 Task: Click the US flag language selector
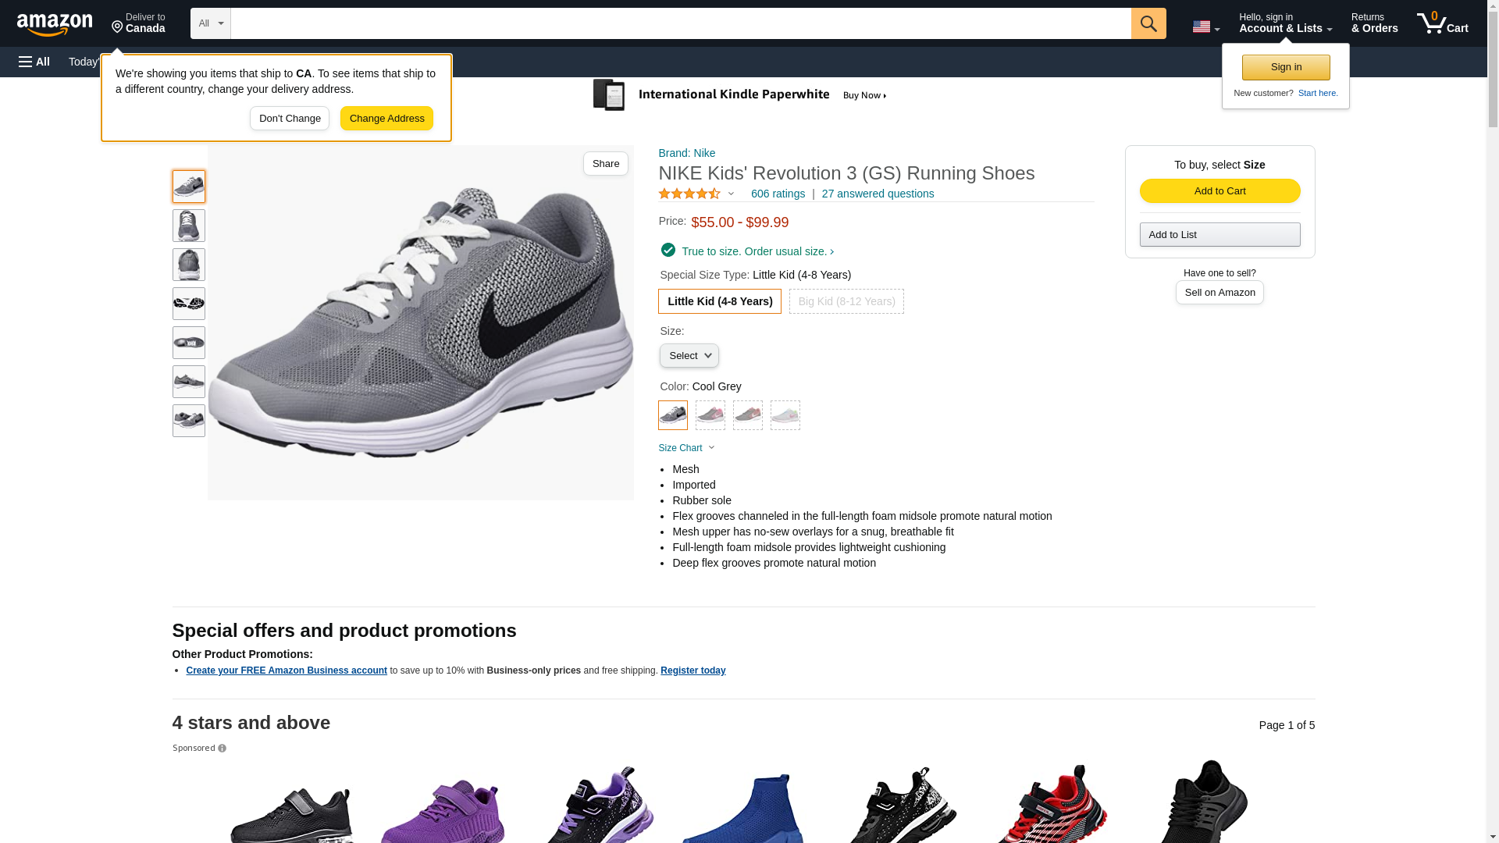pyautogui.click(x=1205, y=27)
